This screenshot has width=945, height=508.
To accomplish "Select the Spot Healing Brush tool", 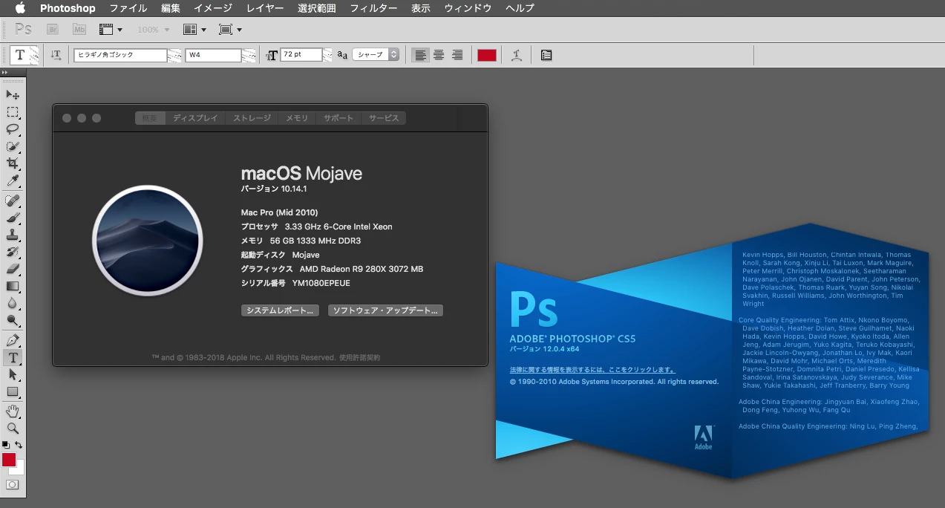I will click(13, 201).
